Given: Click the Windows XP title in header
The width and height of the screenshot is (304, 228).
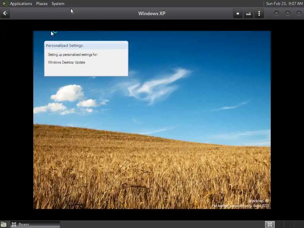Looking at the screenshot, I should pos(152,13).
